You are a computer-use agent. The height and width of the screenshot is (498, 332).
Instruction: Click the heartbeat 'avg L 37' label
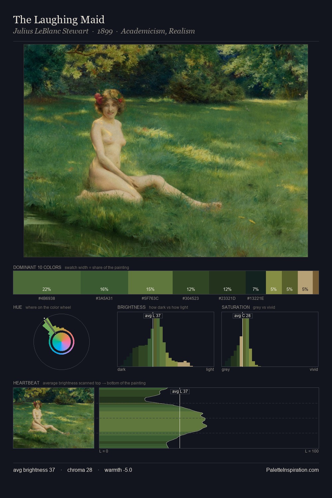[180, 391]
